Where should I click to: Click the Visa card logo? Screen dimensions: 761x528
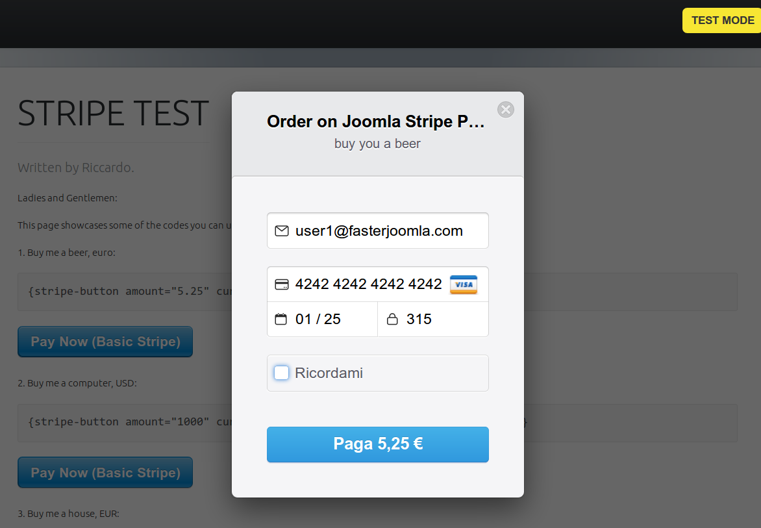[x=464, y=284]
